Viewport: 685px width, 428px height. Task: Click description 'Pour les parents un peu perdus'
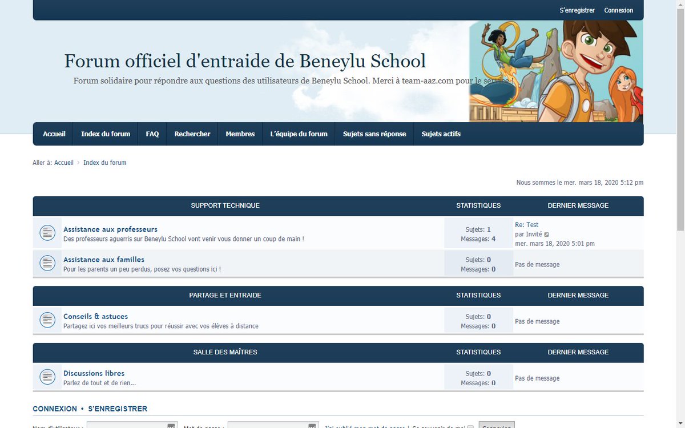(x=142, y=269)
